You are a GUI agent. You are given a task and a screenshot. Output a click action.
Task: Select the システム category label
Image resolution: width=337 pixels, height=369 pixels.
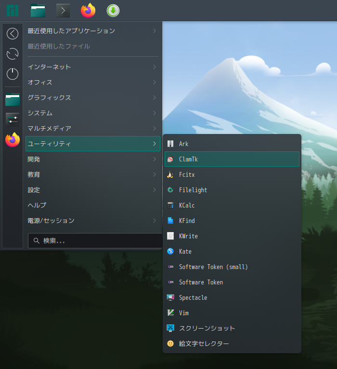coord(40,113)
